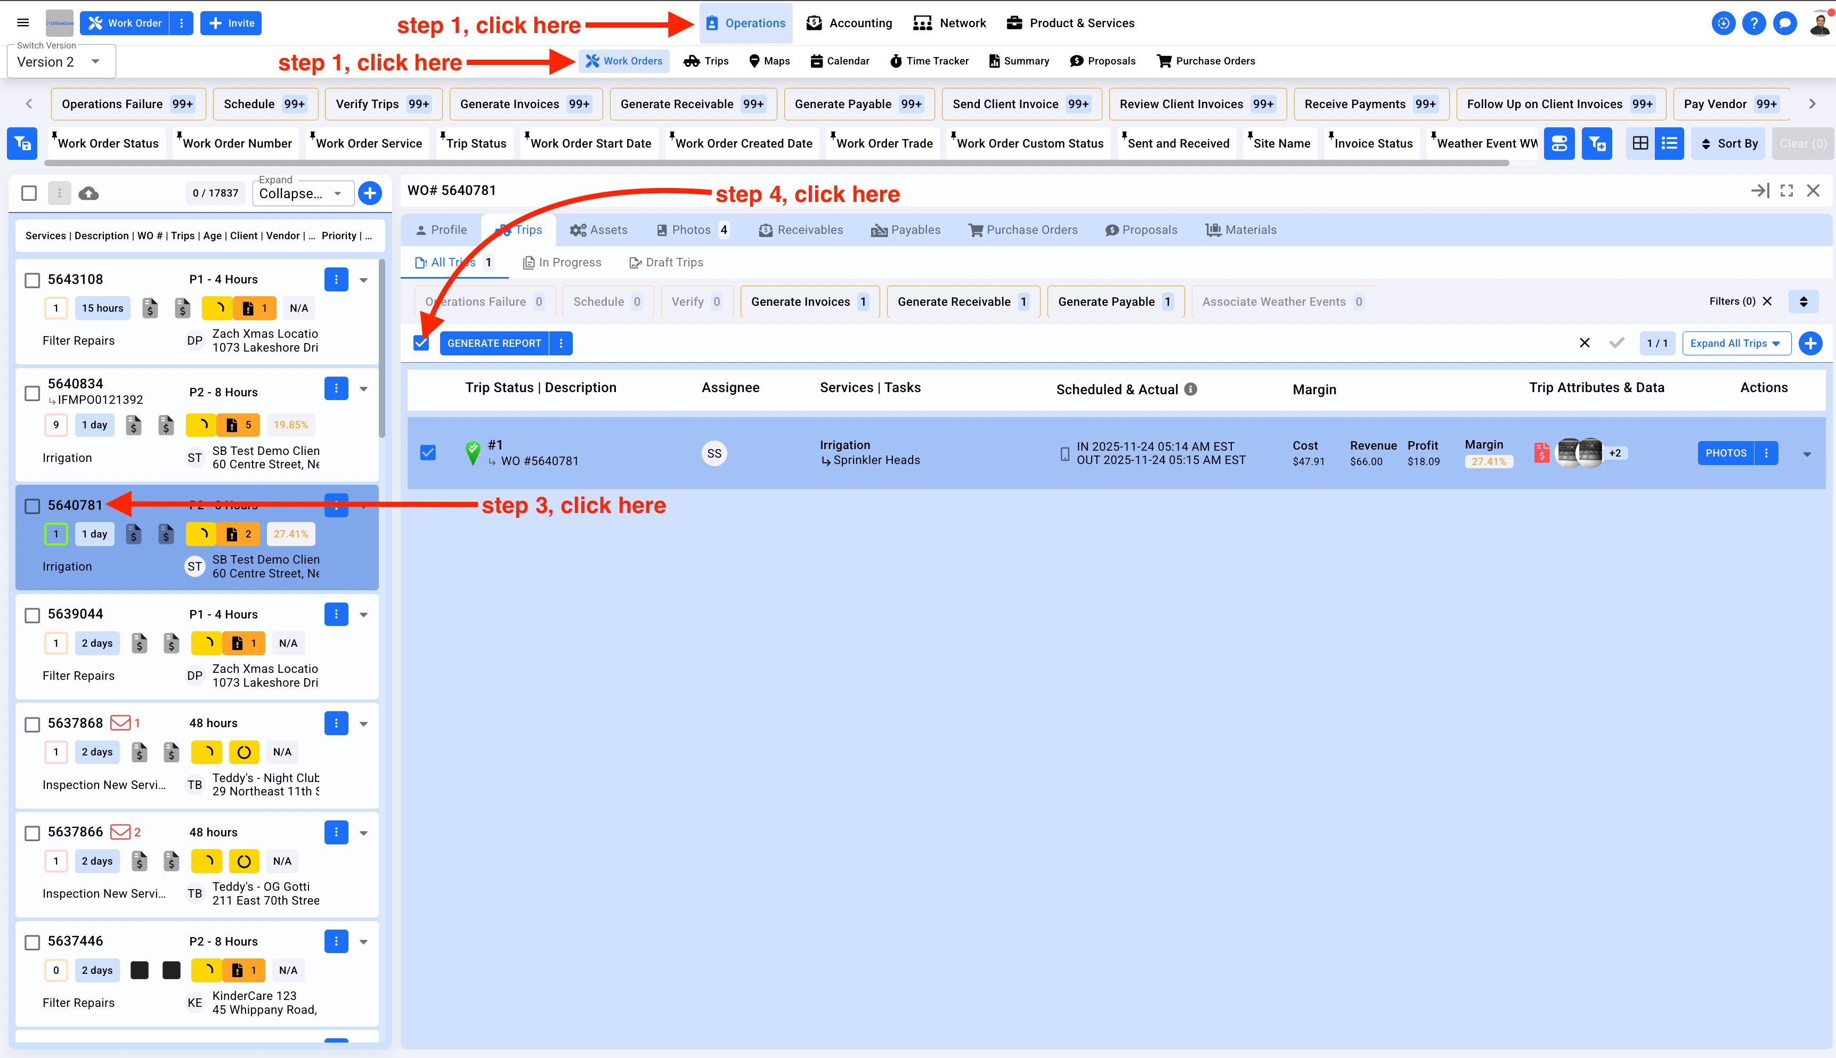Switch to grid view layout icon
This screenshot has height=1058, width=1836.
click(1640, 143)
